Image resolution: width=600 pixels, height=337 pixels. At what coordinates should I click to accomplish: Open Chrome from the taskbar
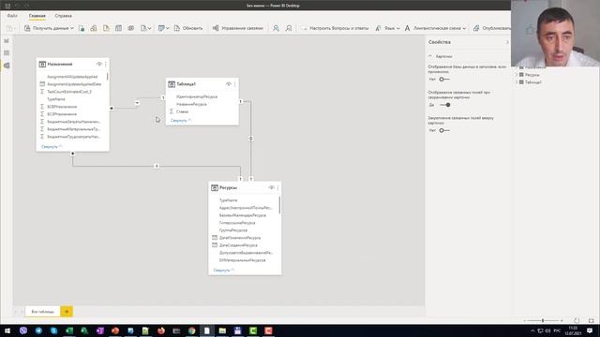(191, 330)
